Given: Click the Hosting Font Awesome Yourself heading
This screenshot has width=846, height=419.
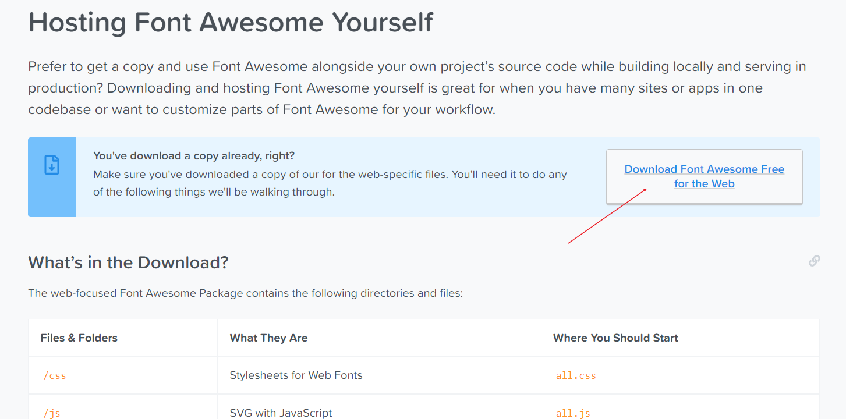Looking at the screenshot, I should click(x=231, y=22).
